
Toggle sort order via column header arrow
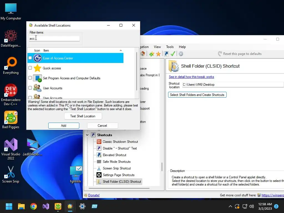[121, 50]
